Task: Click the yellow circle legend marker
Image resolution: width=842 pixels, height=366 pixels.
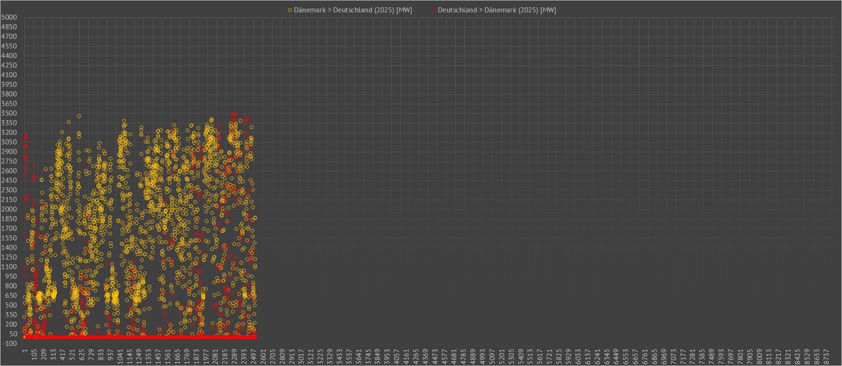Action: coord(290,10)
